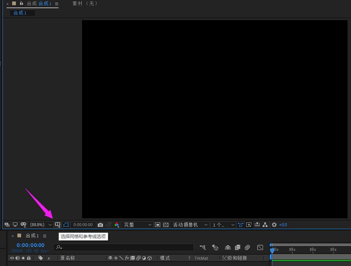Open grid and guide options
This screenshot has height=266, width=351.
(57, 225)
